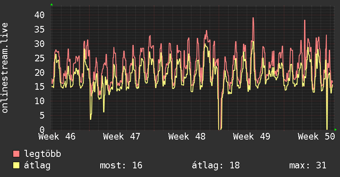The image size is (340, 177).
Task: Click the Week 50 axis label
Action: tap(316, 137)
